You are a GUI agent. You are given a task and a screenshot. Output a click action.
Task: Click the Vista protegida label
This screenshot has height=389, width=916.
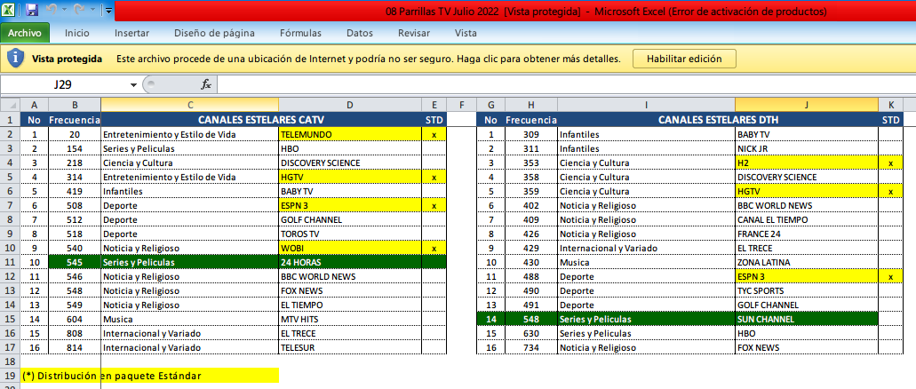tap(68, 59)
